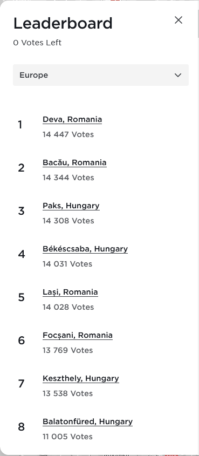The image size is (199, 456).
Task: Open the Deva, Romania link
Action: pos(72,119)
